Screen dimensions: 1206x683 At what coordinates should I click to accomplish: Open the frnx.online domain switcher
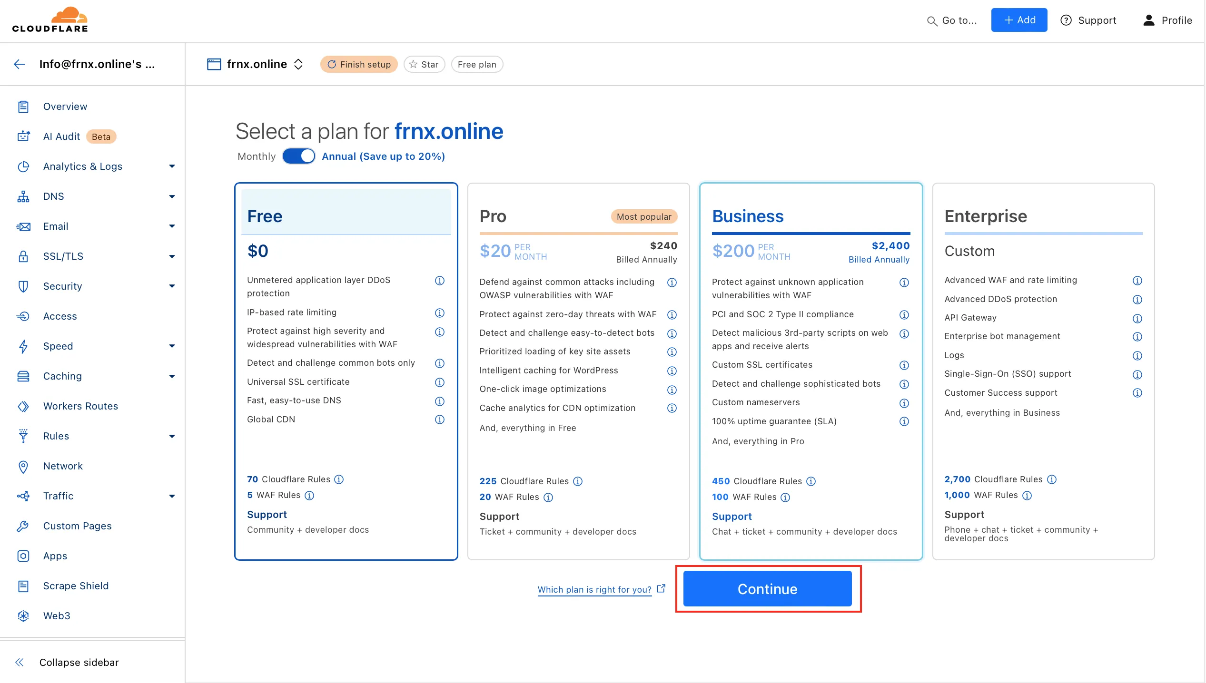tap(298, 64)
